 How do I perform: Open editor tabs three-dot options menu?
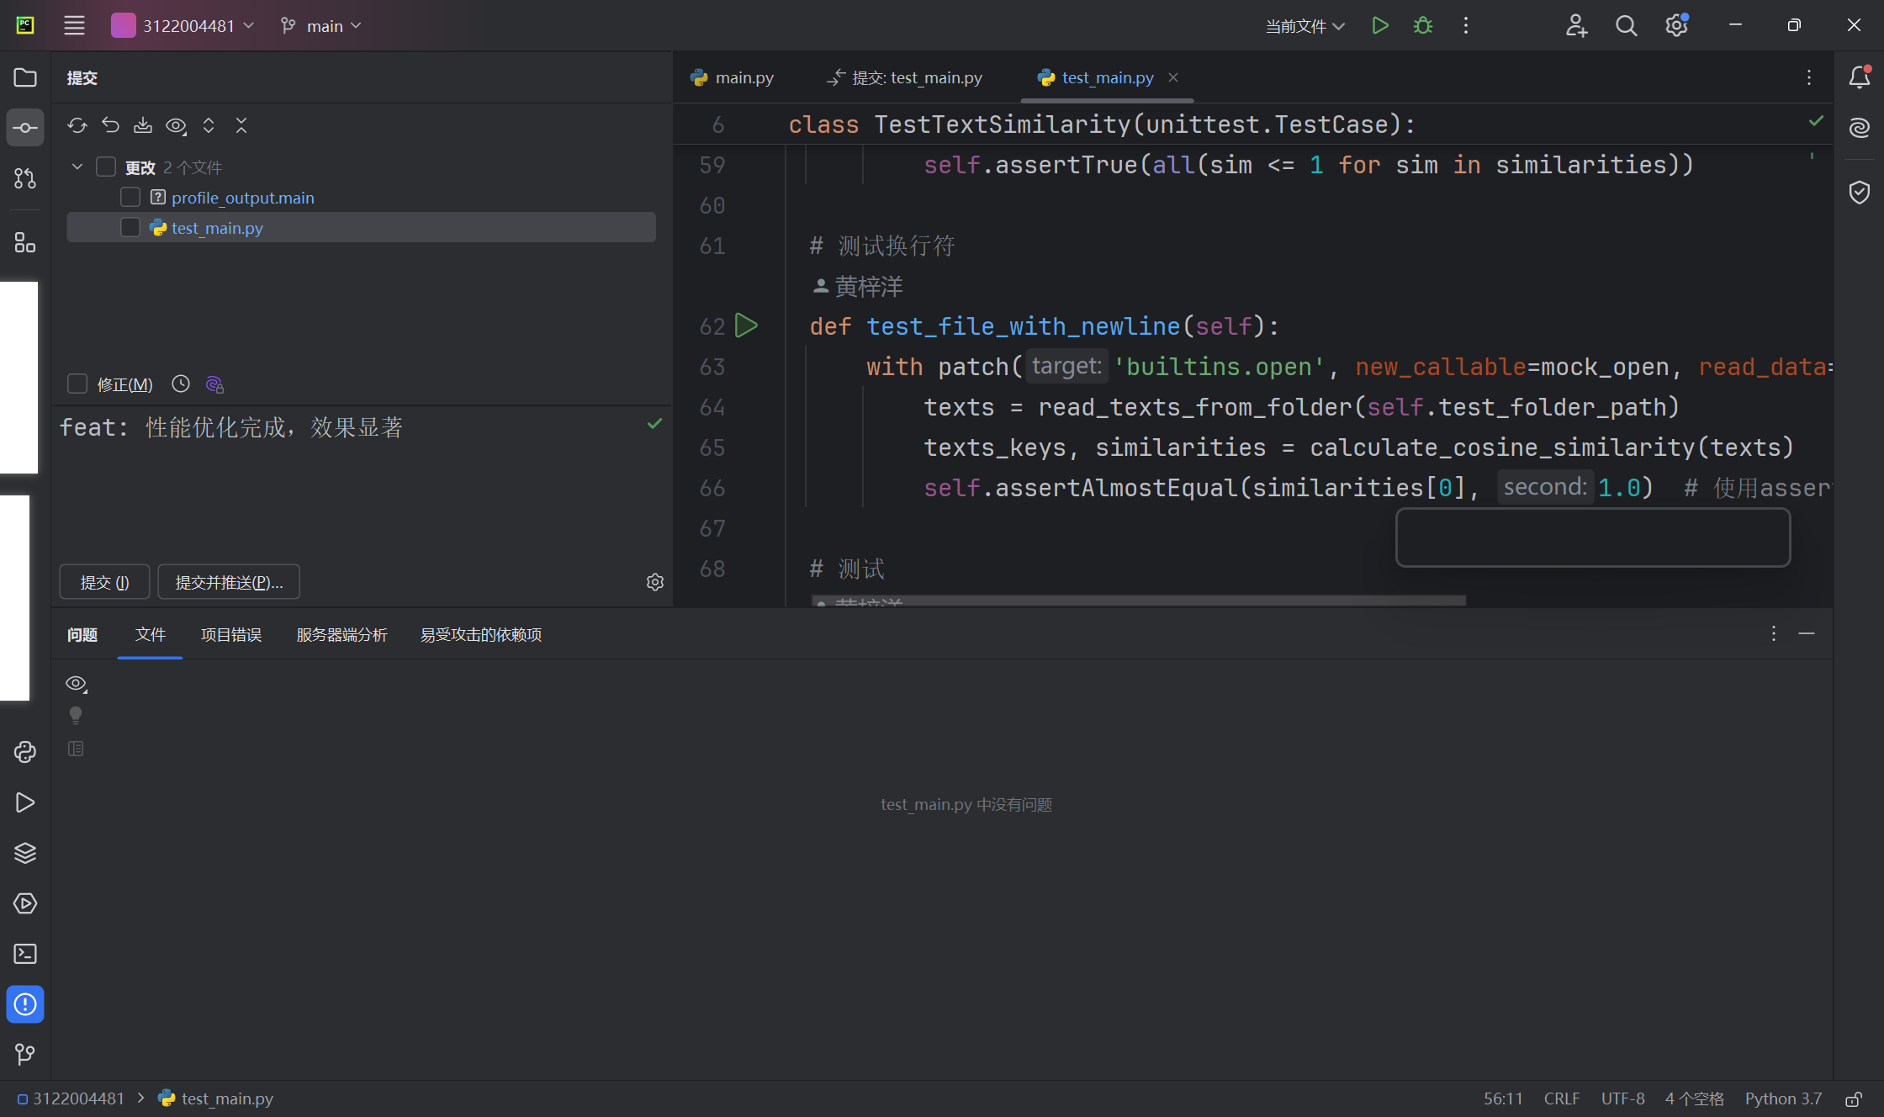(x=1809, y=77)
